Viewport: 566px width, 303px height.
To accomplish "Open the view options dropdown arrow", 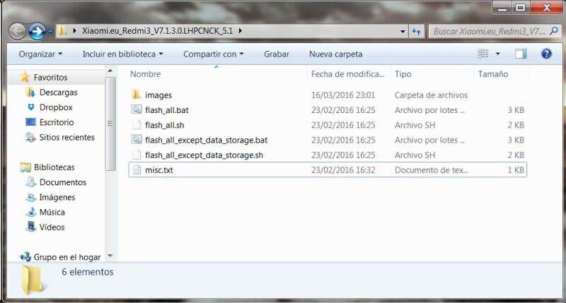I will coord(498,54).
